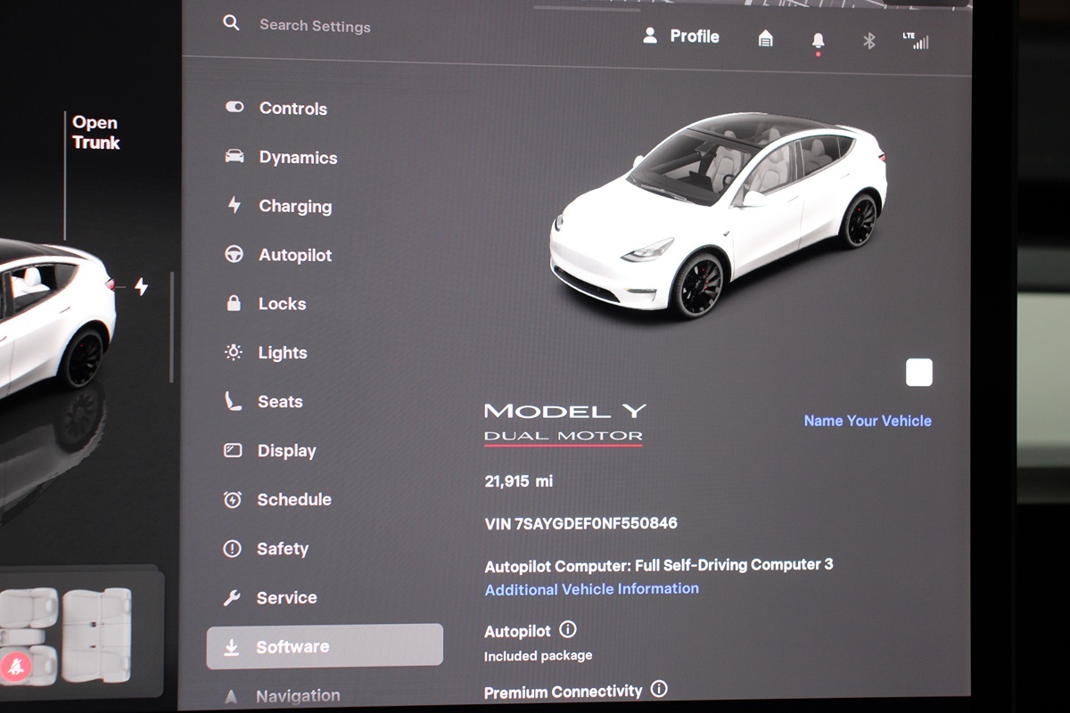Click the Premium Connectivity info icon
Image resolution: width=1070 pixels, height=713 pixels.
(659, 689)
